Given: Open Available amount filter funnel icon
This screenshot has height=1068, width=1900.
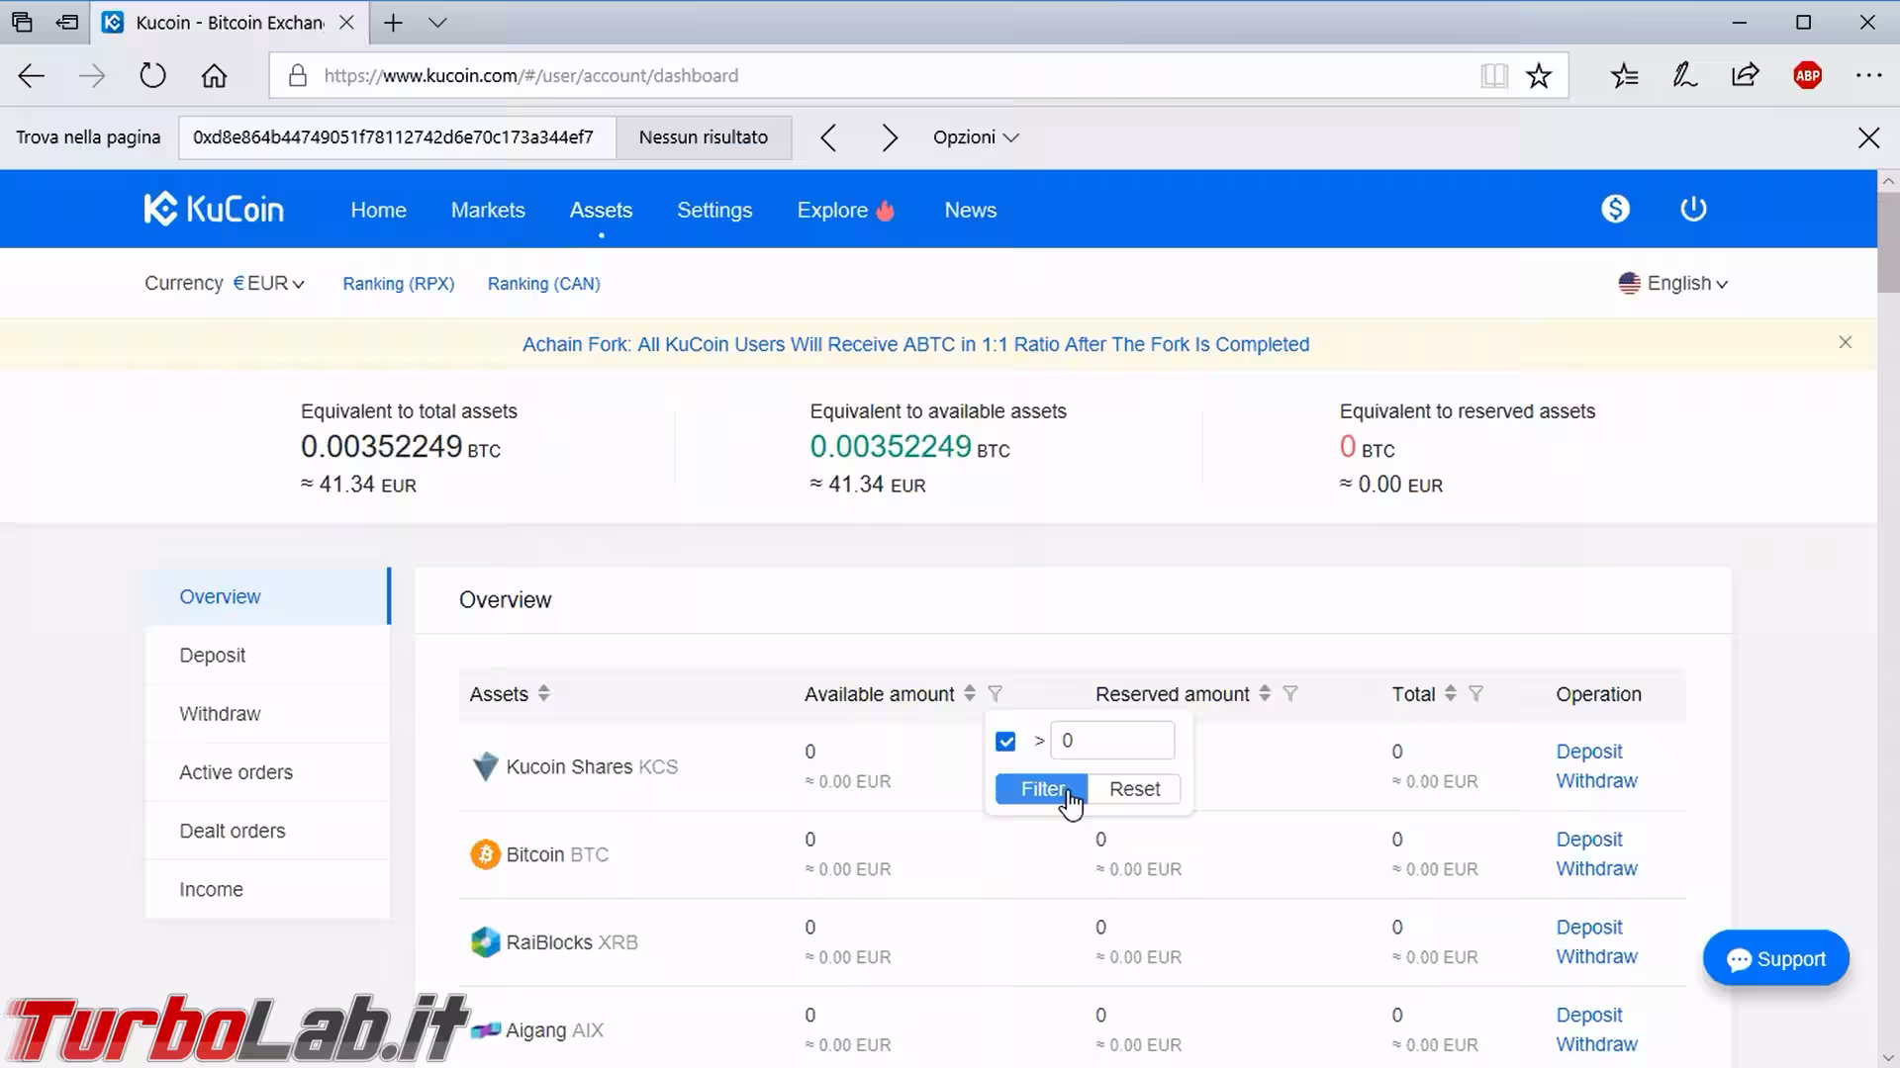Looking at the screenshot, I should [996, 694].
